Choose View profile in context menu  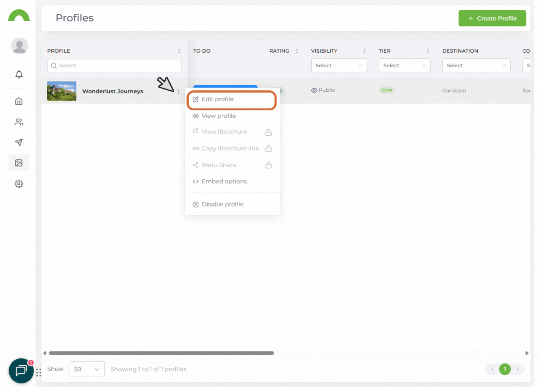click(x=219, y=116)
